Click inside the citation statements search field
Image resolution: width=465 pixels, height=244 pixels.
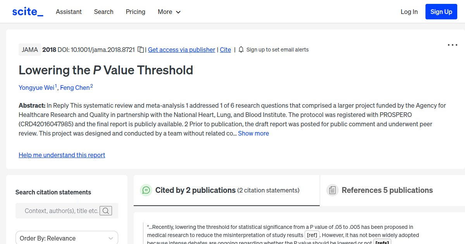click(x=62, y=211)
